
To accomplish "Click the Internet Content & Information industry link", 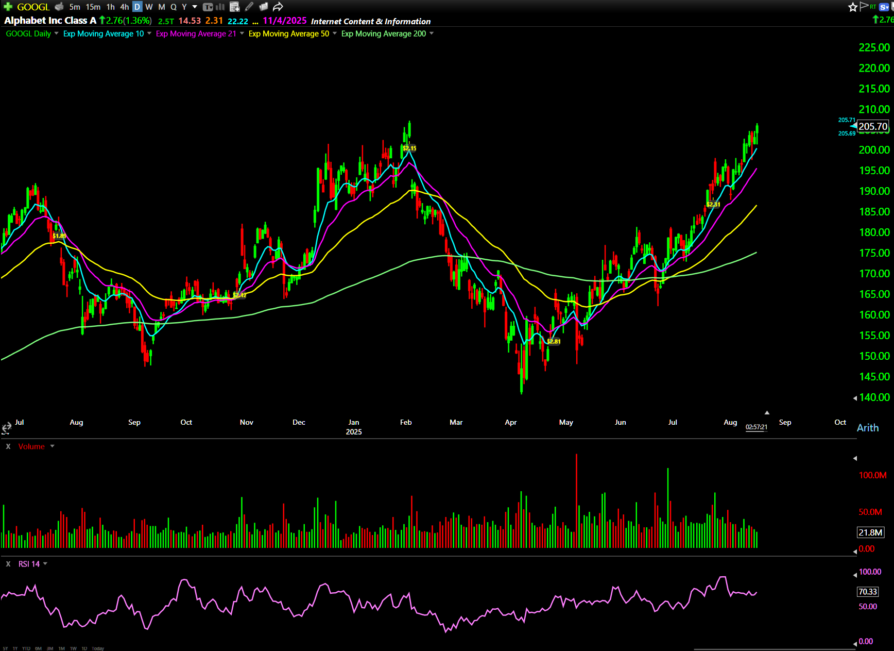I will tap(371, 21).
